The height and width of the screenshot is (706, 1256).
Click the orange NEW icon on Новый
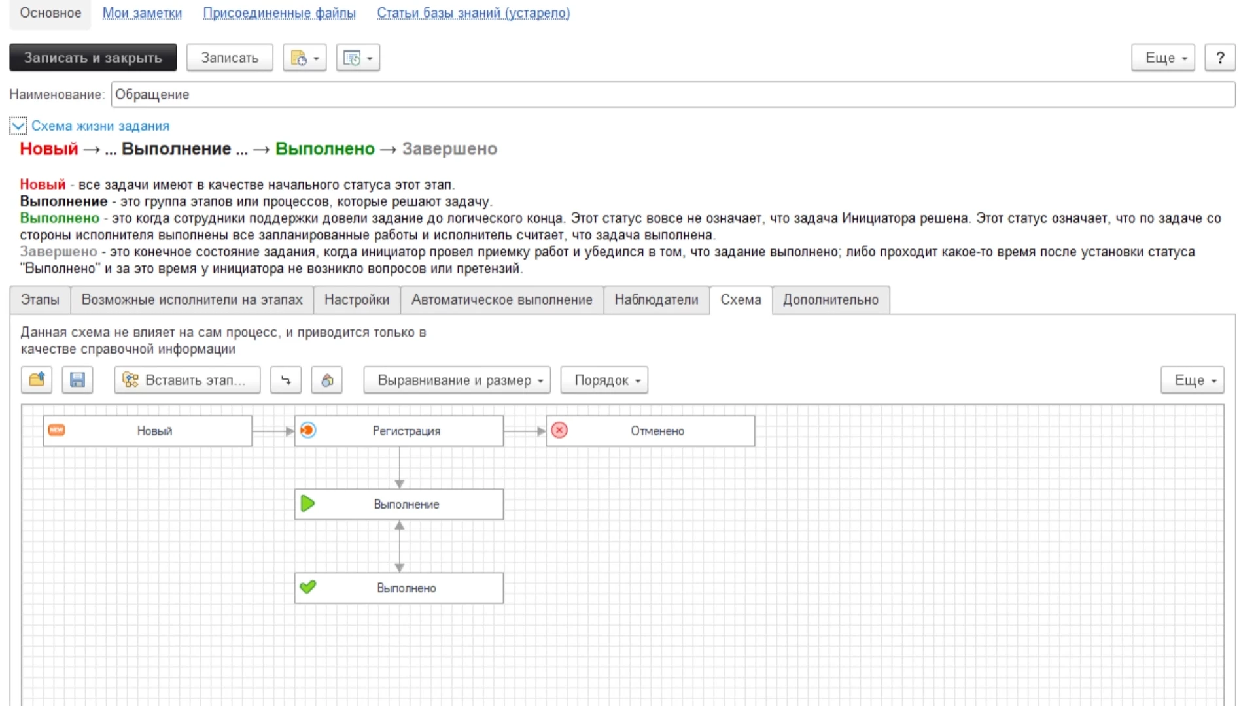coord(57,429)
